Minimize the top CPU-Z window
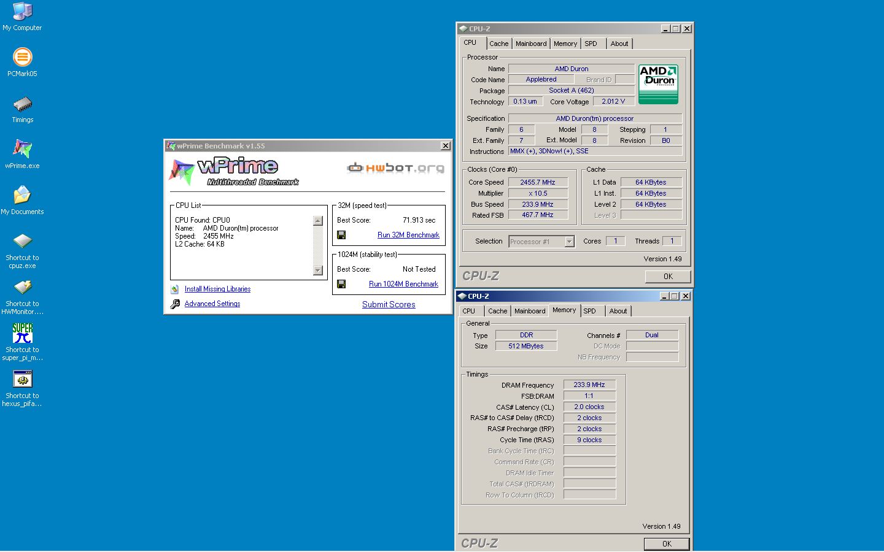 tap(666, 29)
